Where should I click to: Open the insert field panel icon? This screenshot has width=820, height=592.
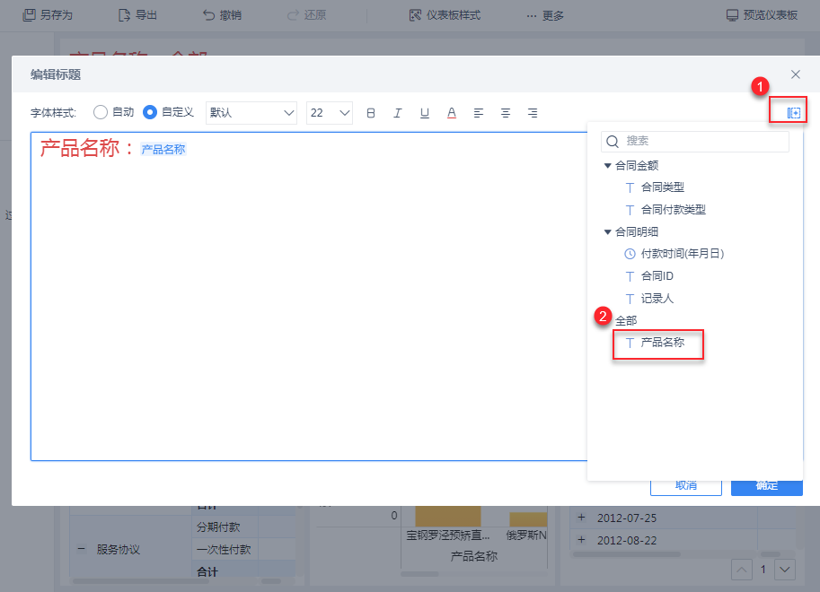click(793, 113)
